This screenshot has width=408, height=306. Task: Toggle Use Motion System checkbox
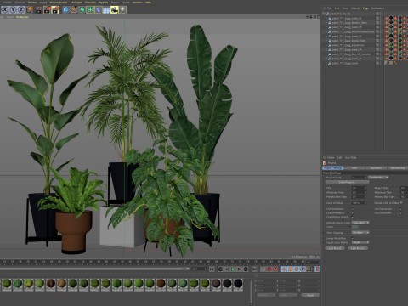pos(353,217)
